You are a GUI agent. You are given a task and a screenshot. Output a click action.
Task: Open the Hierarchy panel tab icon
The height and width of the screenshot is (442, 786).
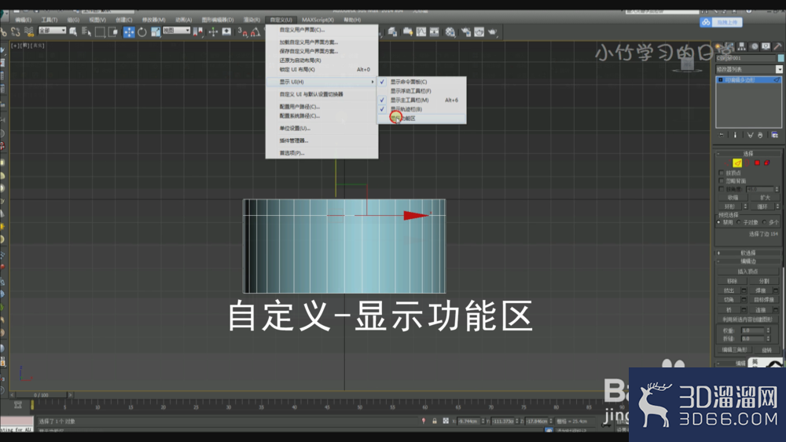pyautogui.click(x=741, y=46)
